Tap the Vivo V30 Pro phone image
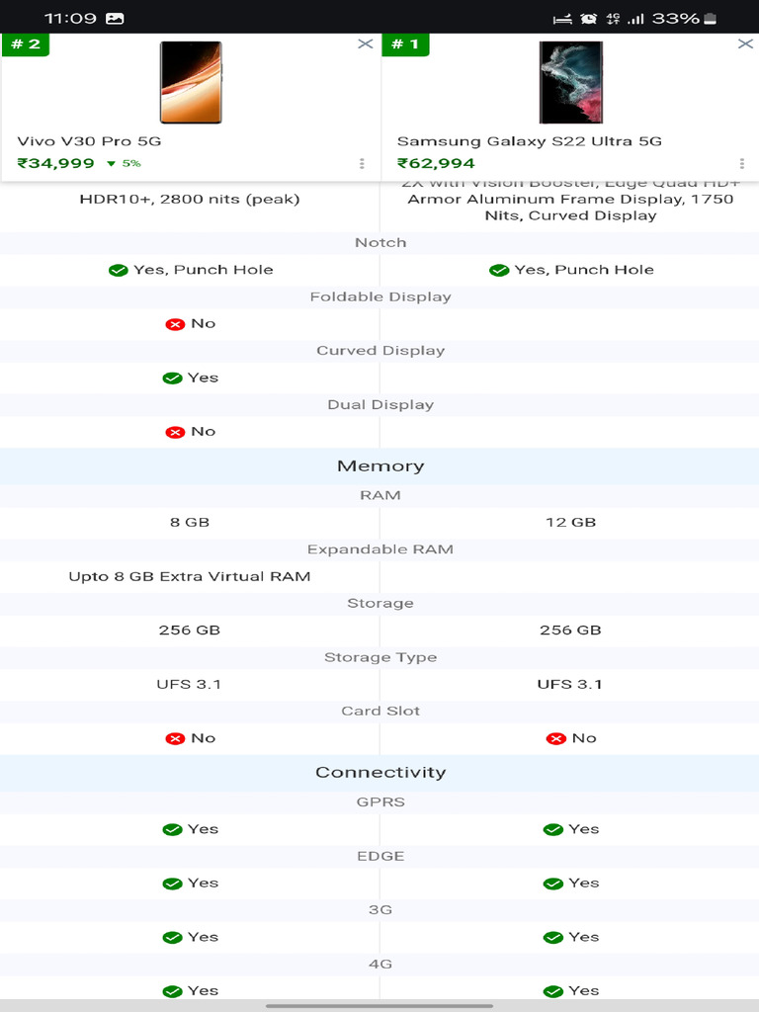759x1012 pixels. pyautogui.click(x=191, y=82)
